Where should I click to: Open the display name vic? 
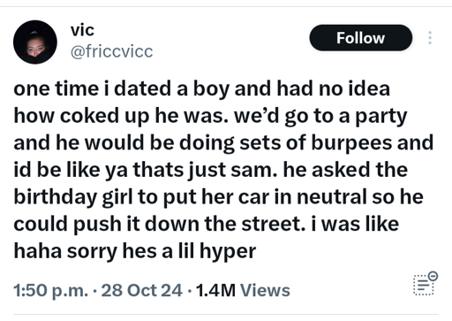point(82,30)
